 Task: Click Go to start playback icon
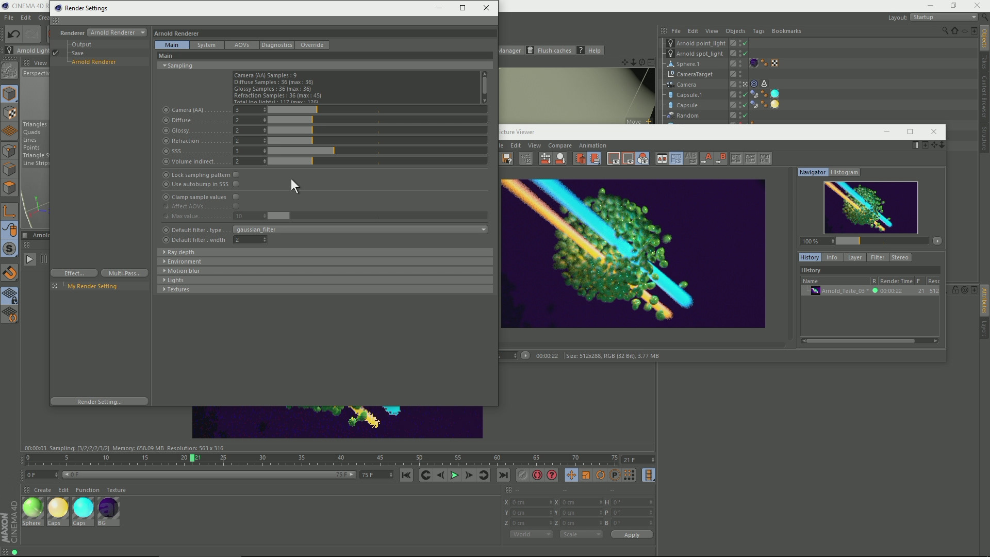(406, 475)
